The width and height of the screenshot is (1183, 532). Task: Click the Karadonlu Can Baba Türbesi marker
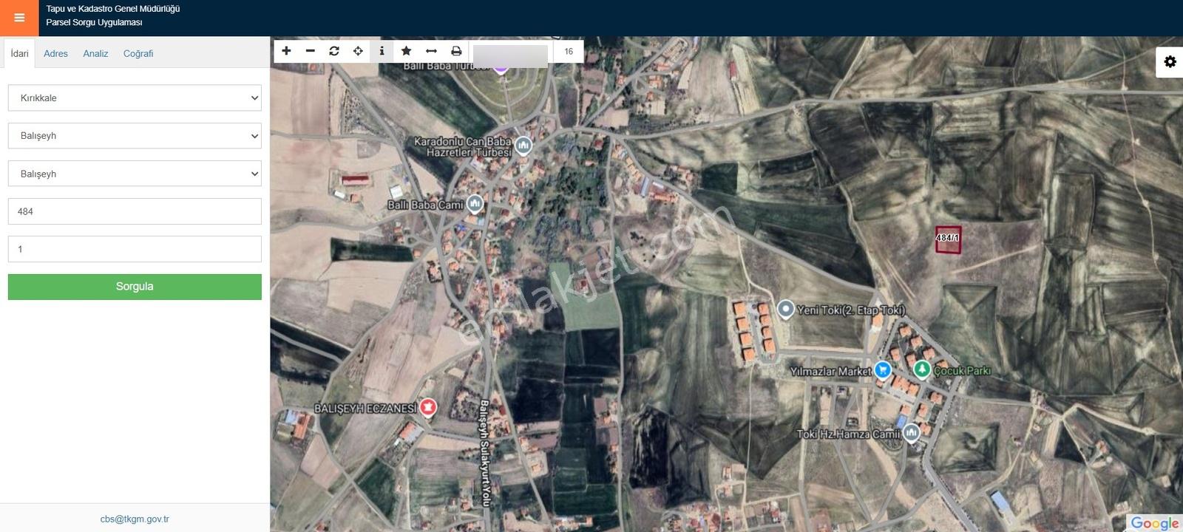[x=523, y=146]
